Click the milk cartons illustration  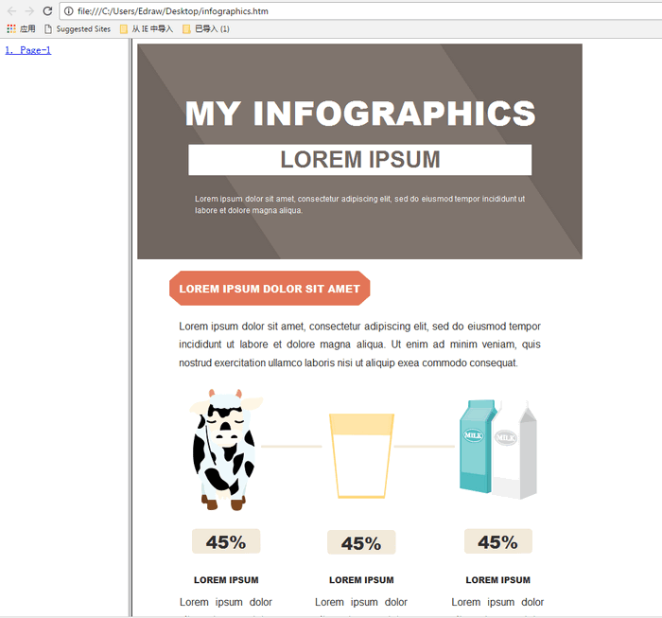498,450
